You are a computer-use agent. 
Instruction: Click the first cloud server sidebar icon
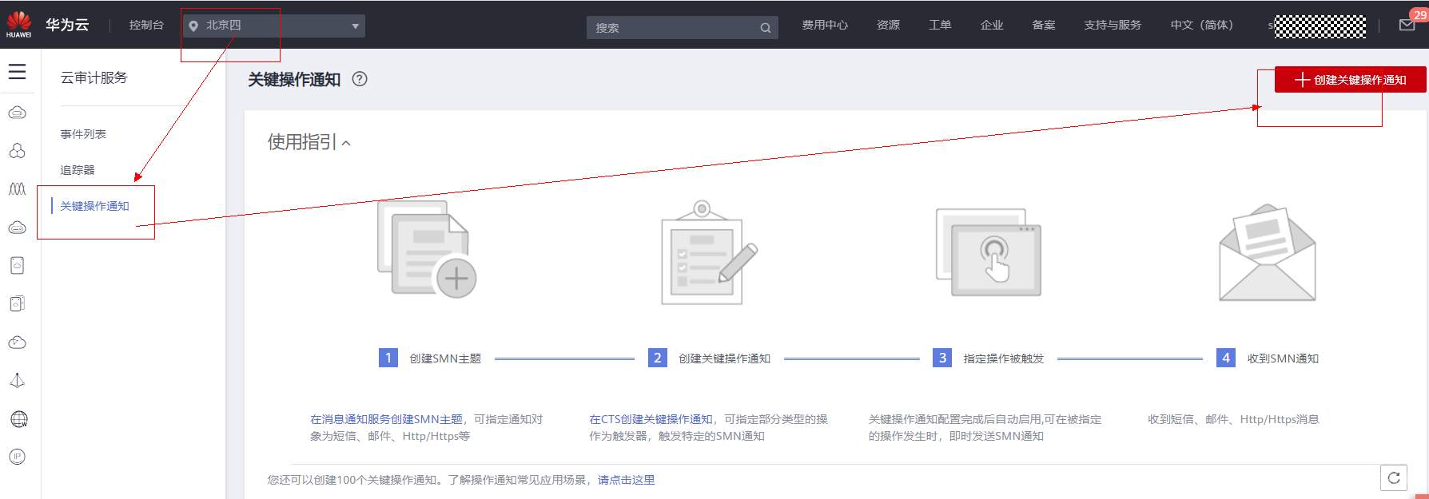[x=17, y=113]
